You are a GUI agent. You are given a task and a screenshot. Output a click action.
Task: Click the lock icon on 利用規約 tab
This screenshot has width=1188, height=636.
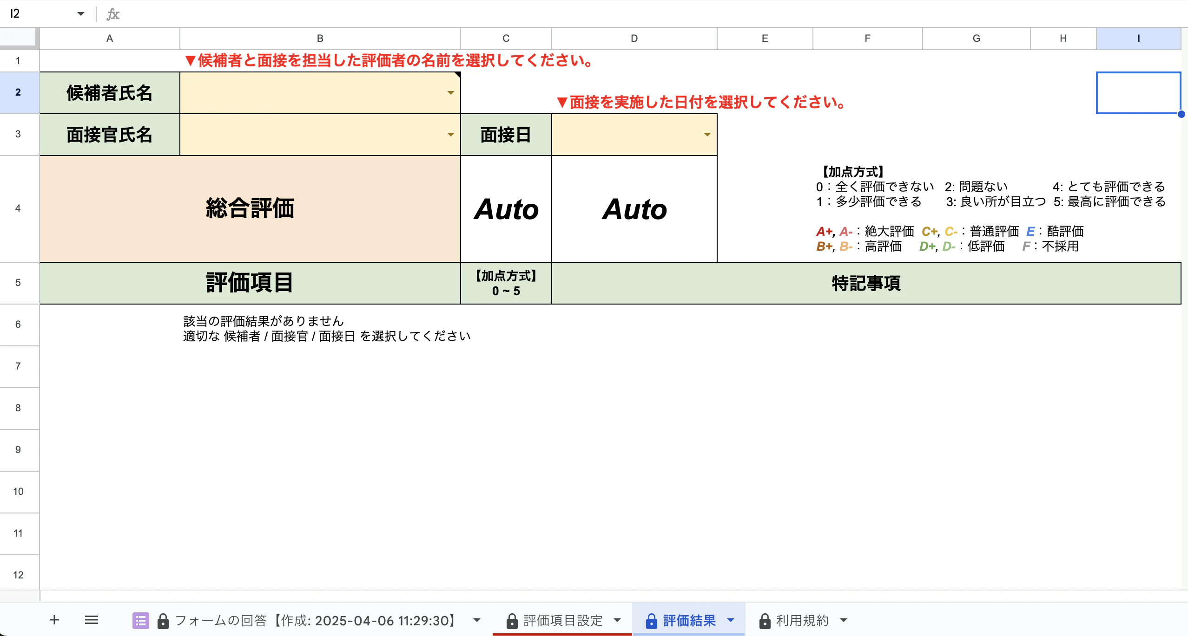[765, 621]
